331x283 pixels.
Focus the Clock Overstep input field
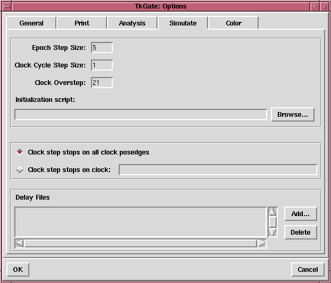[x=102, y=83]
